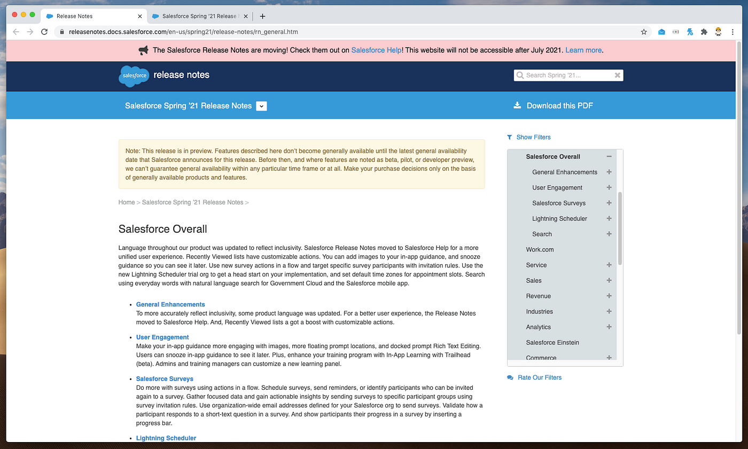Open the Extensions puzzle piece icon
Image resolution: width=748 pixels, height=449 pixels.
(704, 31)
